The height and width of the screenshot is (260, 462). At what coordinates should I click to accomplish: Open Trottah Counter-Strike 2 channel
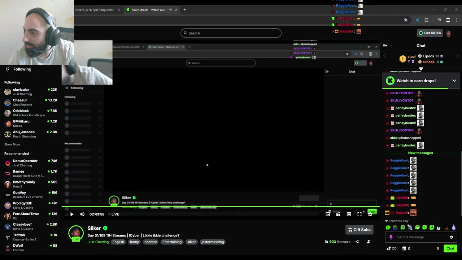tap(31, 237)
